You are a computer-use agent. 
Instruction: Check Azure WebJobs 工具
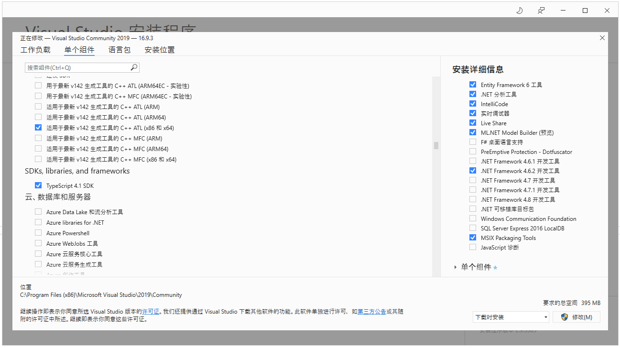[x=38, y=243]
